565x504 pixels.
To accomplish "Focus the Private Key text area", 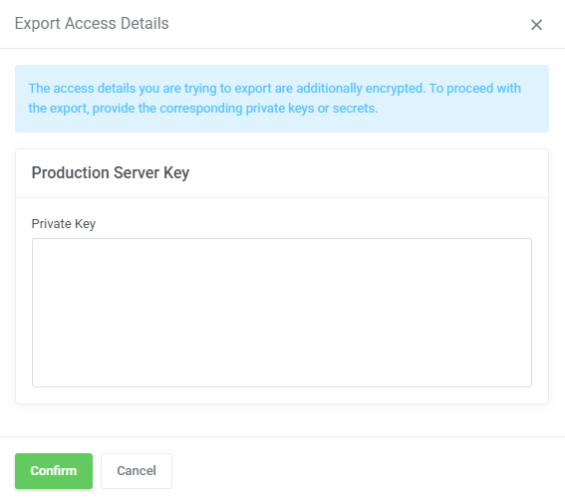I will point(282,313).
